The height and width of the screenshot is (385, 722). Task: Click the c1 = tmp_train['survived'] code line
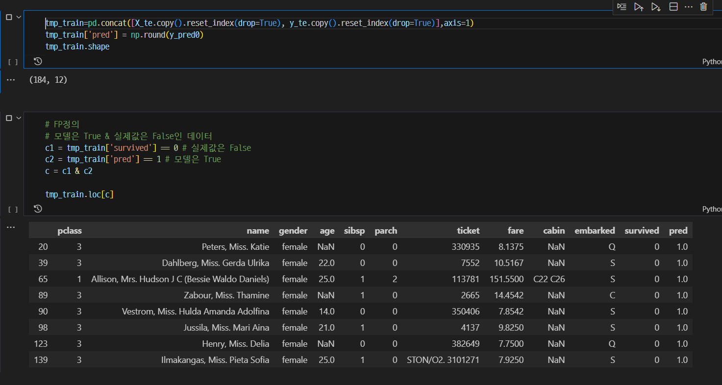pyautogui.click(x=148, y=147)
